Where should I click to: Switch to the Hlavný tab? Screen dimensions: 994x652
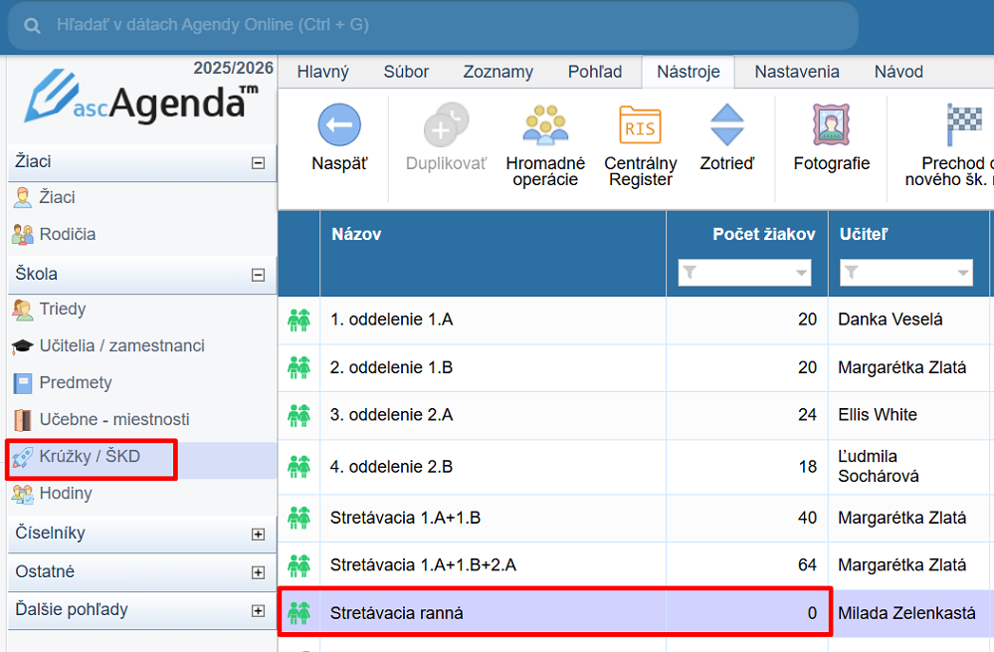322,72
